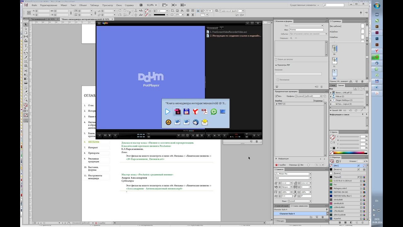Expand the Fidia.ai link row

331,96
